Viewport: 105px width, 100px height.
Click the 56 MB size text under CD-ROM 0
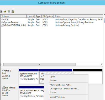[x=5, y=93]
